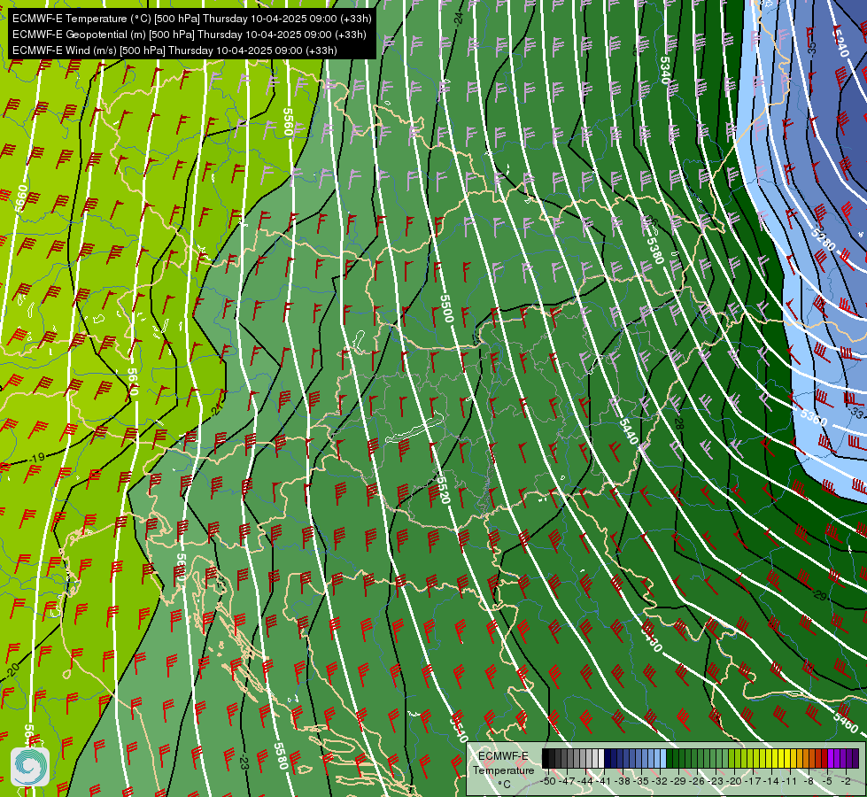Click the 5380 geopotential contour label
The height and width of the screenshot is (797, 867).
point(654,250)
